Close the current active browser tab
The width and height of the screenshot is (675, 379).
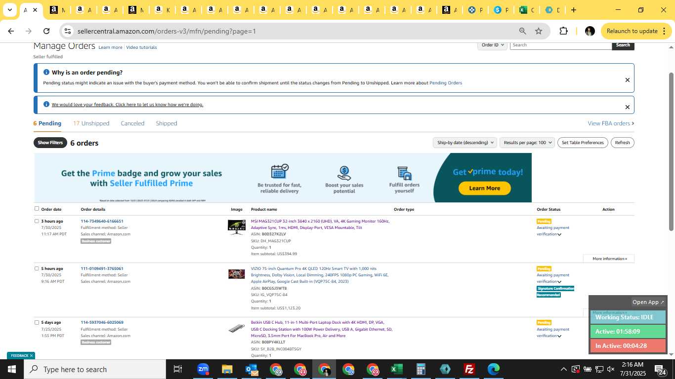coord(35,10)
